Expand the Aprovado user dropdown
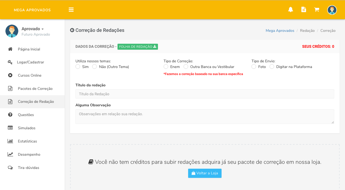The width and height of the screenshot is (345, 190). pyautogui.click(x=33, y=29)
